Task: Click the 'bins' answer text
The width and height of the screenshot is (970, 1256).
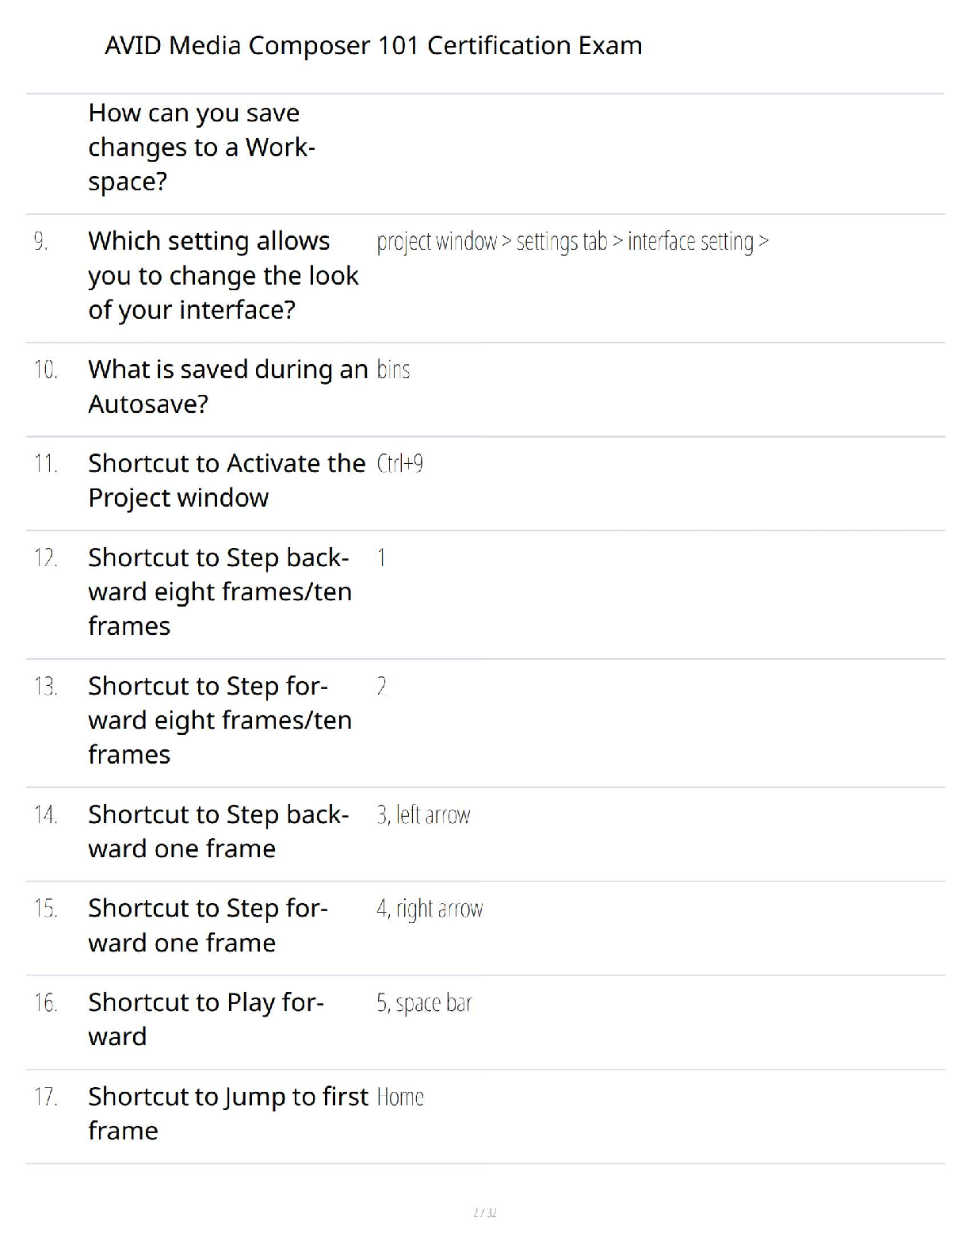Action: (393, 370)
